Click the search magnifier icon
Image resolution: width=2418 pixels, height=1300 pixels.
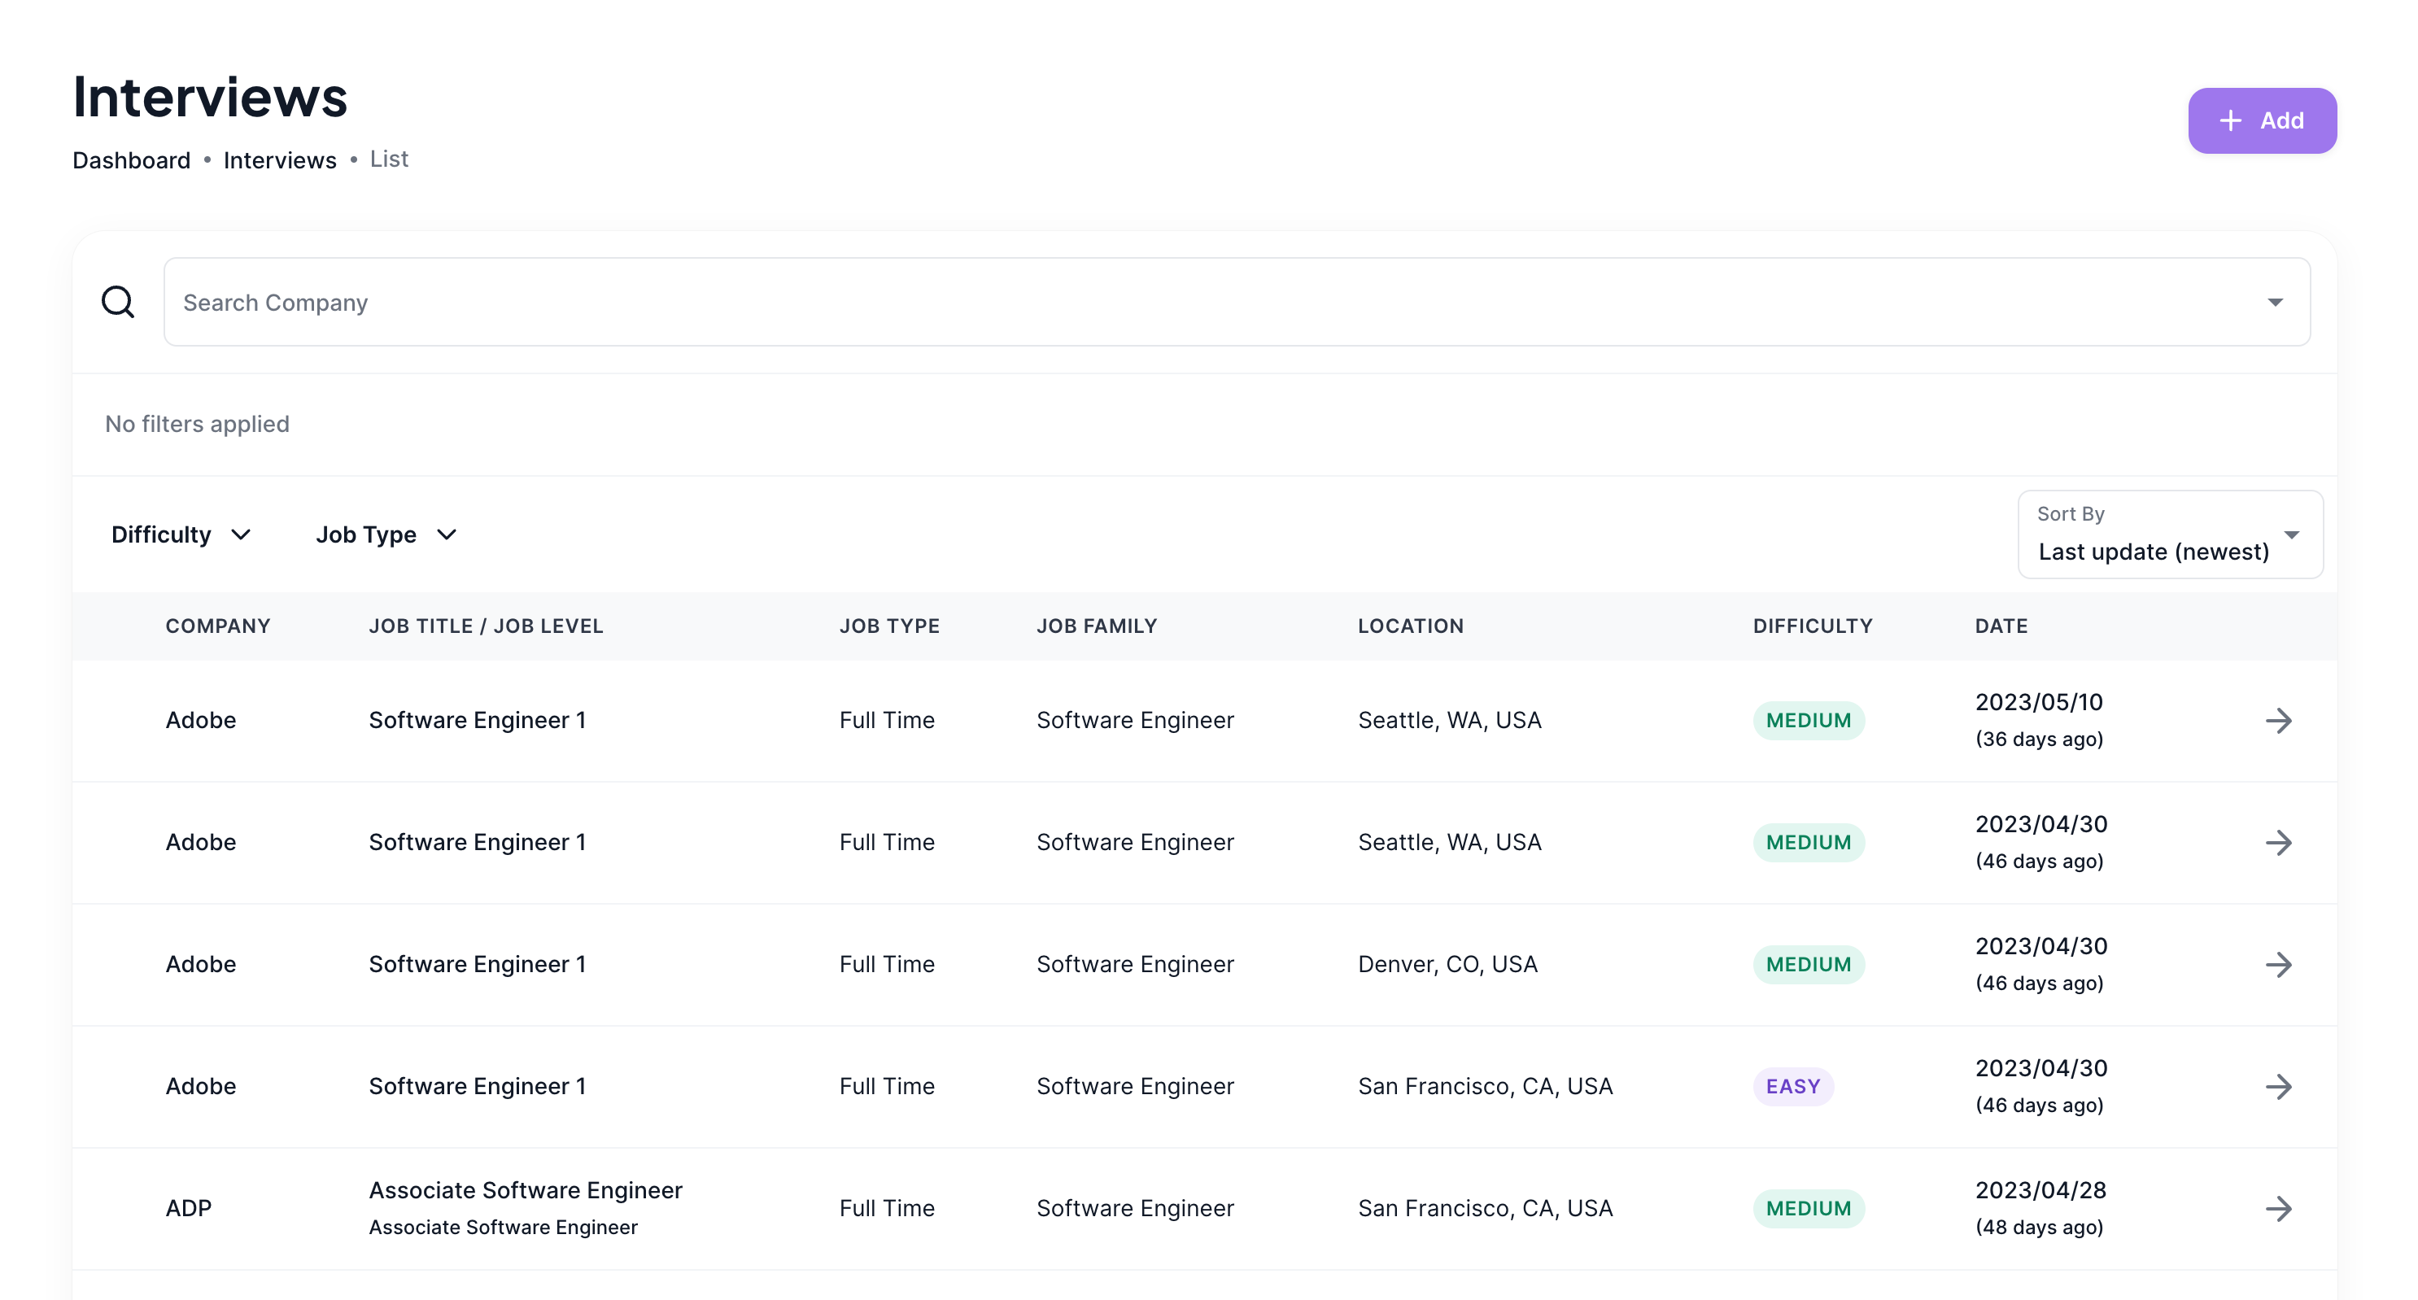[117, 303]
